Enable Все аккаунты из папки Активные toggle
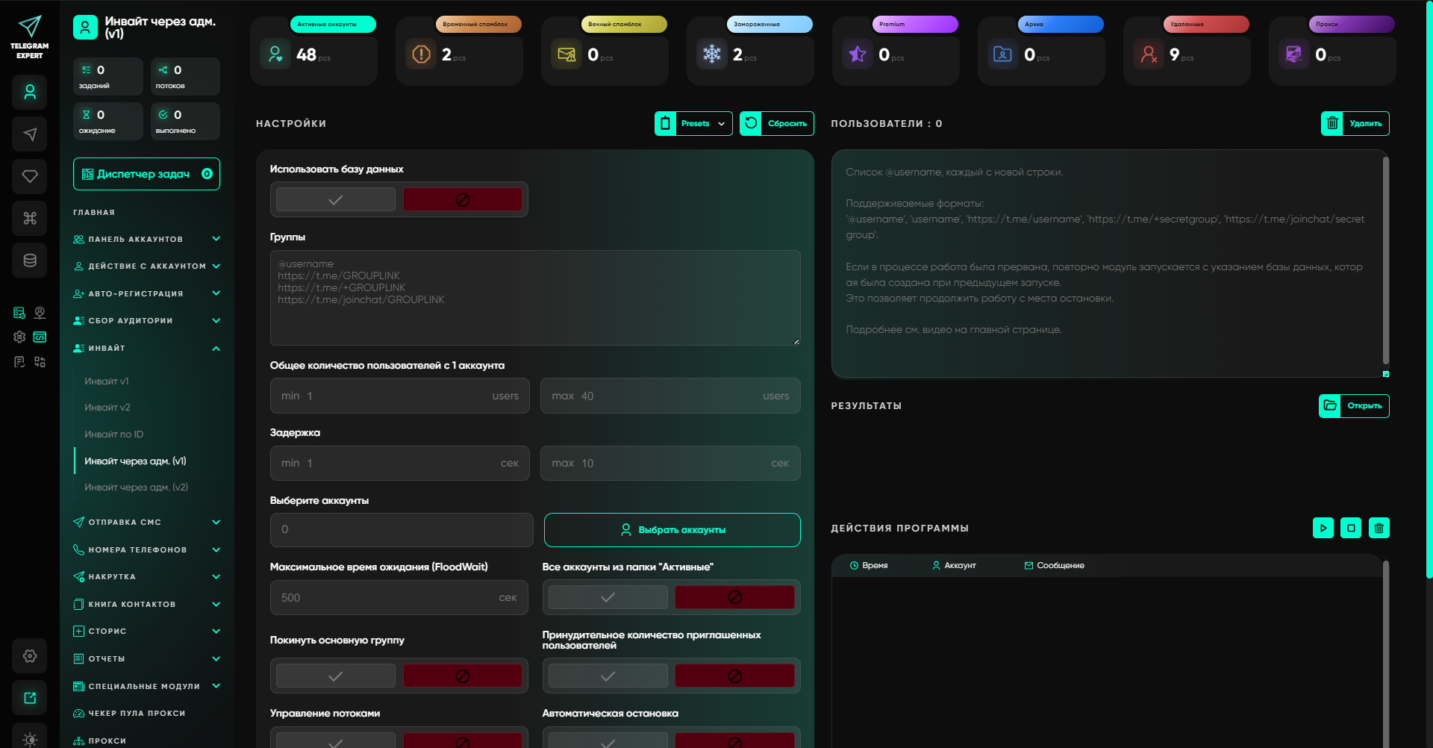This screenshot has height=748, width=1433. click(x=608, y=597)
